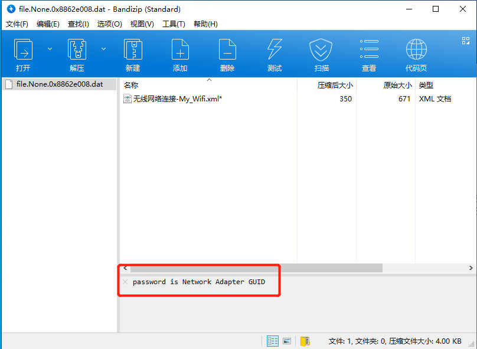477x349 pixels.
Task: Minimize the Bandizip window
Action: 409,9
